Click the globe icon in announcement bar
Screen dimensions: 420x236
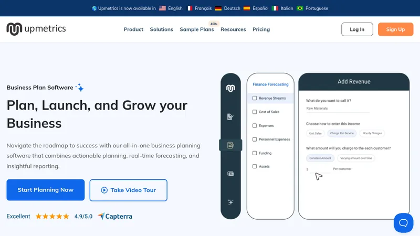94,8
